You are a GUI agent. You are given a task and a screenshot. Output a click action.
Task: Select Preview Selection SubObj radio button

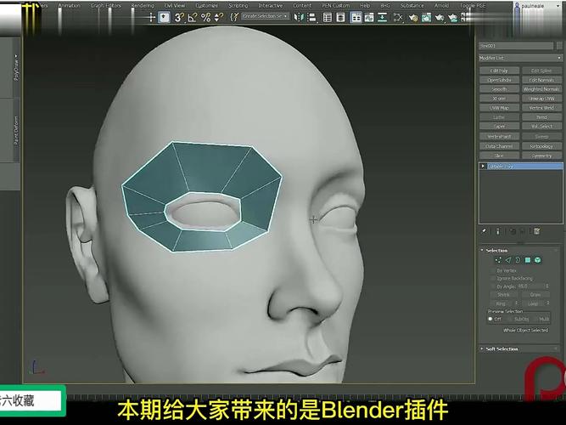510,319
